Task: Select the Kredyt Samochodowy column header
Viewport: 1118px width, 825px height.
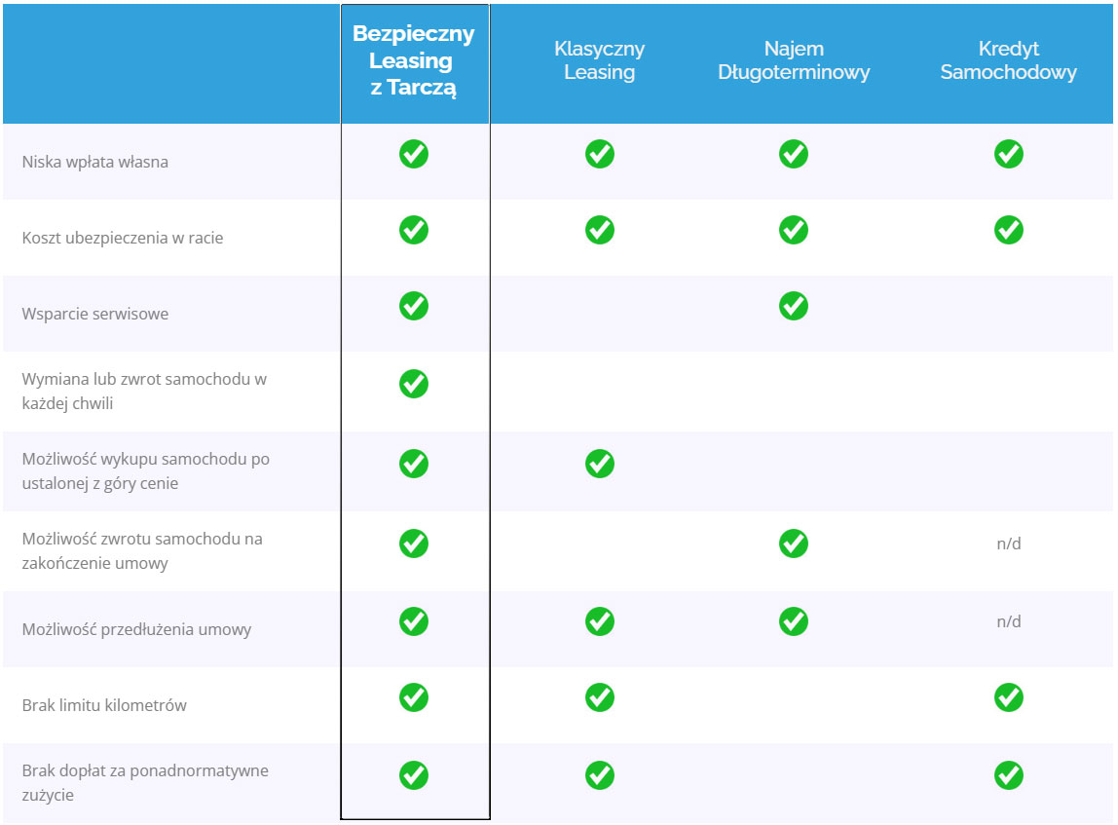Action: click(1009, 60)
